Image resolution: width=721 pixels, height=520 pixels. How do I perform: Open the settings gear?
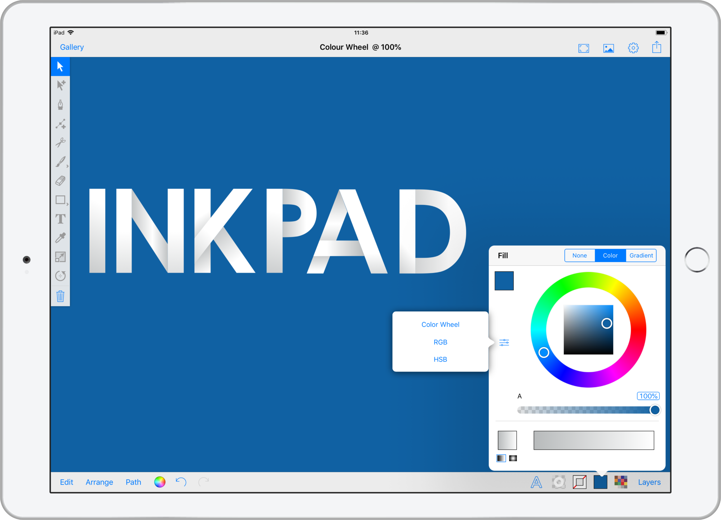(x=633, y=48)
